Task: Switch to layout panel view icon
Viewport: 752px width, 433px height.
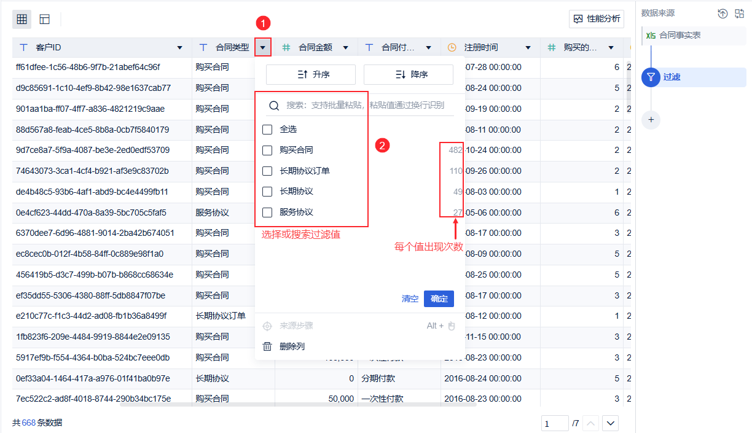Action: click(x=45, y=19)
